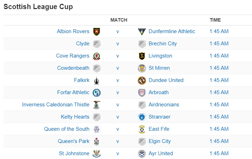This screenshot has width=252, height=159.
Task: Click the Stranraer club badge icon
Action: [142, 117]
